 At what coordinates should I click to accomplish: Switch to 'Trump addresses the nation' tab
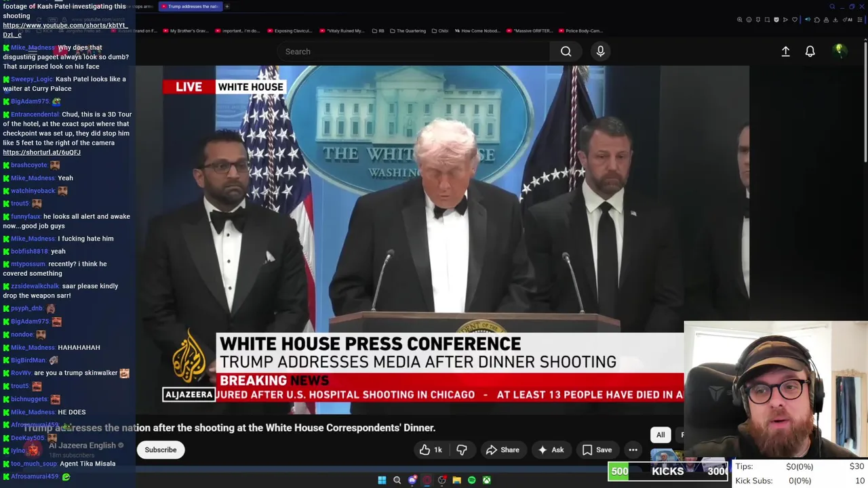(x=189, y=6)
